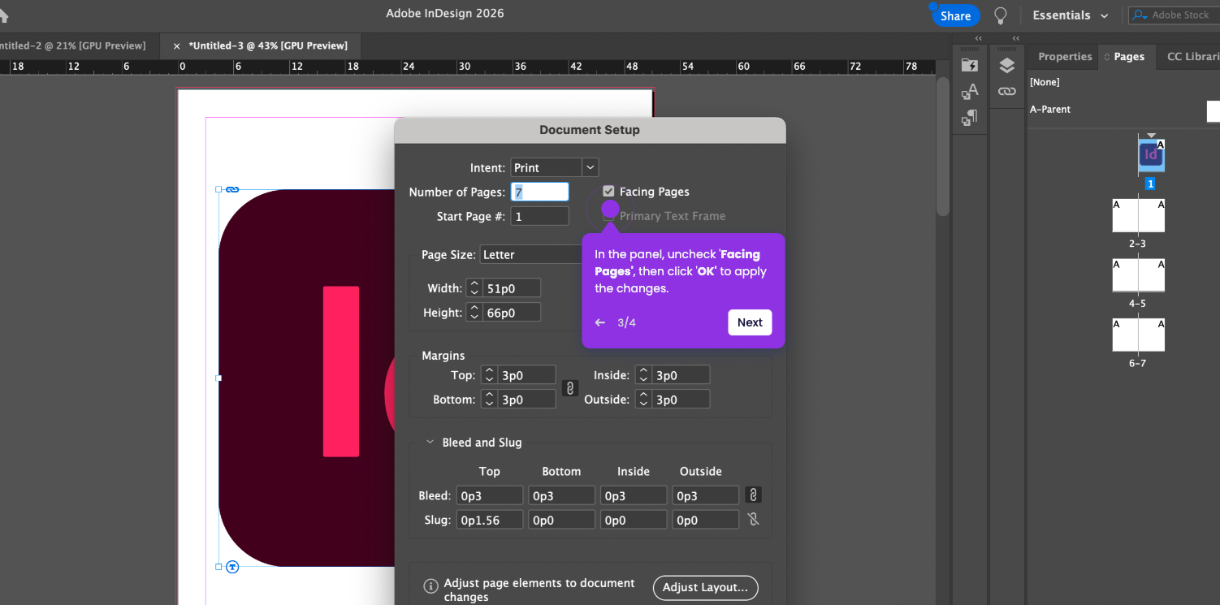Click the Adobe Stock search magnifier icon
This screenshot has height=605, width=1220.
click(x=1140, y=15)
